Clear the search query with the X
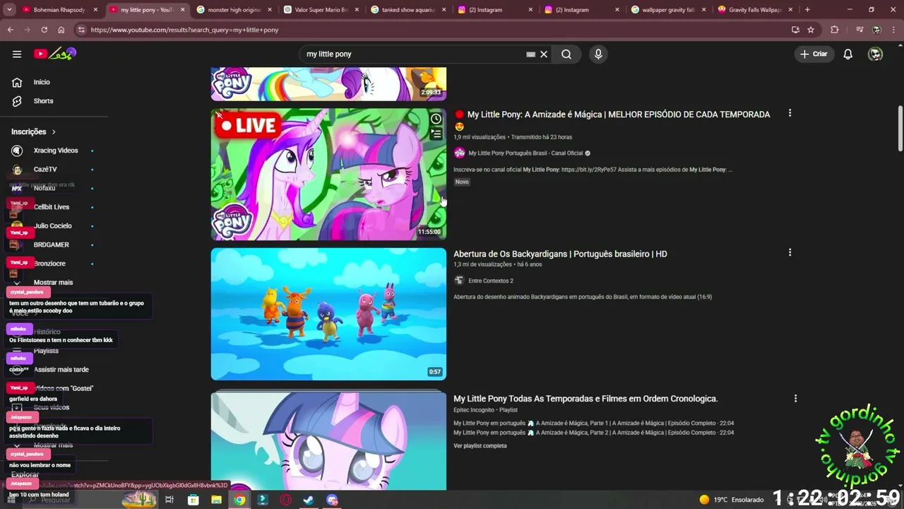 tap(544, 54)
